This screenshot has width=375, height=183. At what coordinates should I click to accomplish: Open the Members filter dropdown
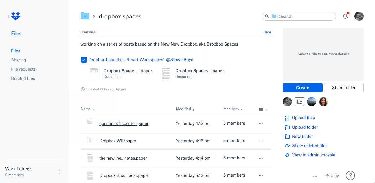tap(233, 109)
